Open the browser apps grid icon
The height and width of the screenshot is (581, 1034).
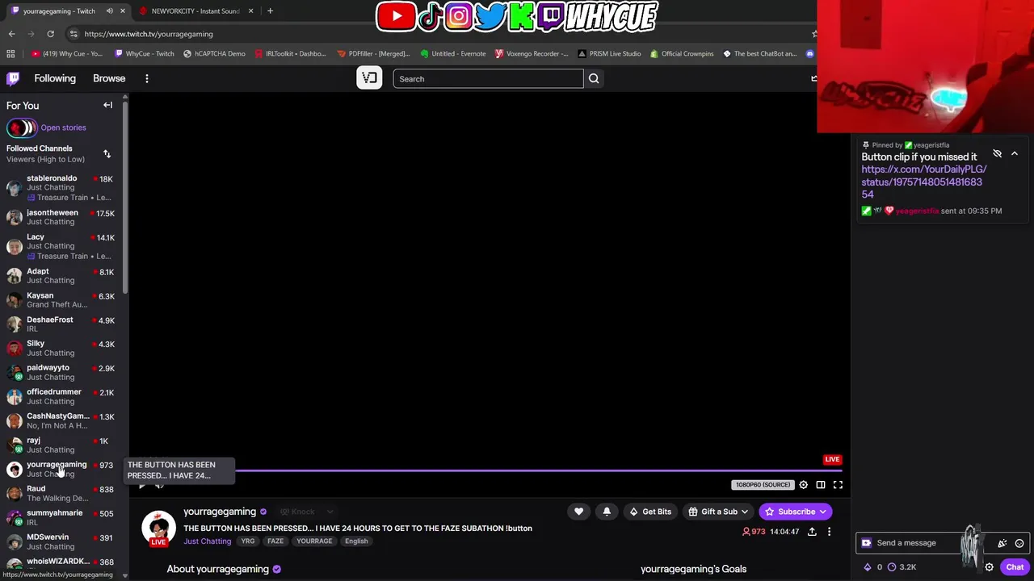tap(11, 54)
